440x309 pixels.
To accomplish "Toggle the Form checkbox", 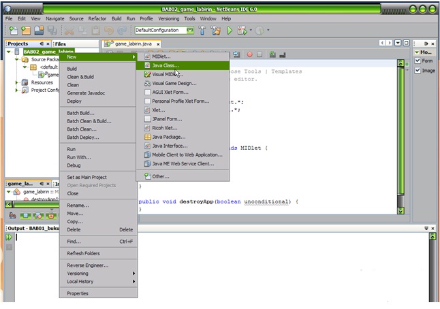I will (x=418, y=61).
